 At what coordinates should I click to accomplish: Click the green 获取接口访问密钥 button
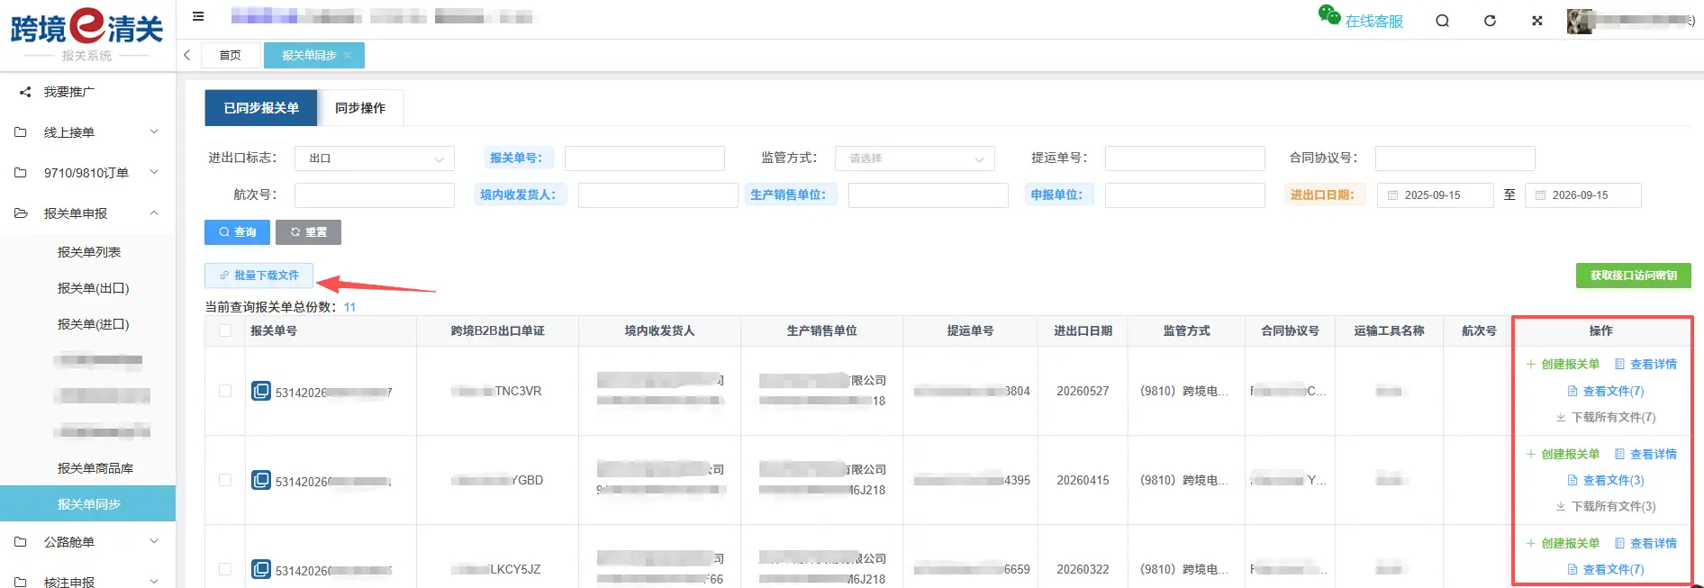(1633, 276)
